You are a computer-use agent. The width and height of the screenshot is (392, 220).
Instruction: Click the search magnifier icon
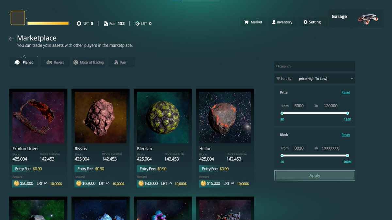point(278,66)
